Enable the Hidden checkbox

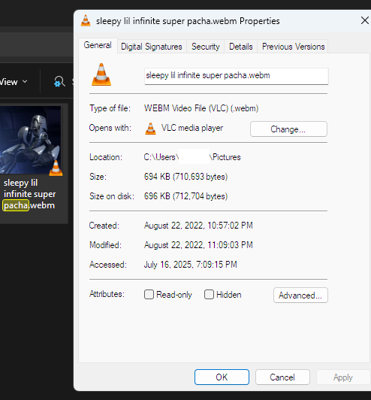(x=209, y=295)
